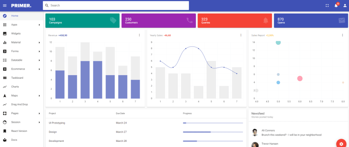
Task: Click the Ecommerce sidebar icon
Action: (5, 69)
